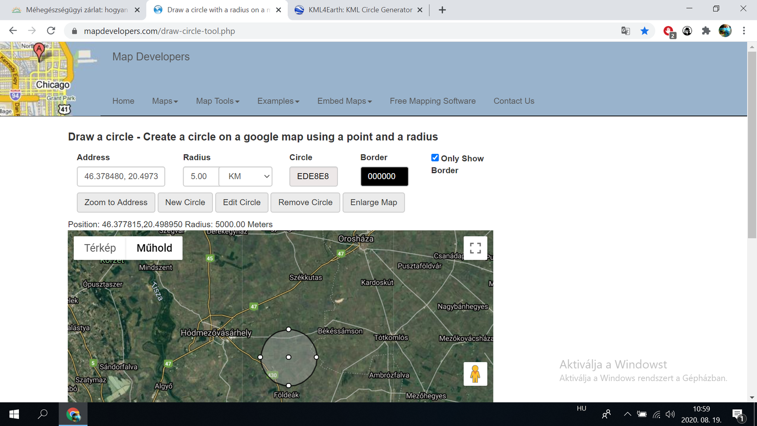Open the Windows Start menu
Viewport: 757px width, 426px height.
14,415
